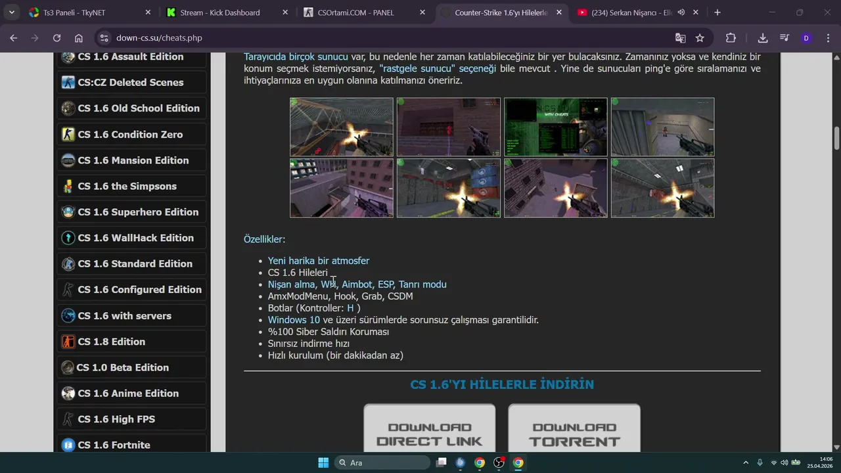This screenshot has height=473, width=841.
Task: Click DOWNLOAD TORRENT button
Action: [x=574, y=428]
